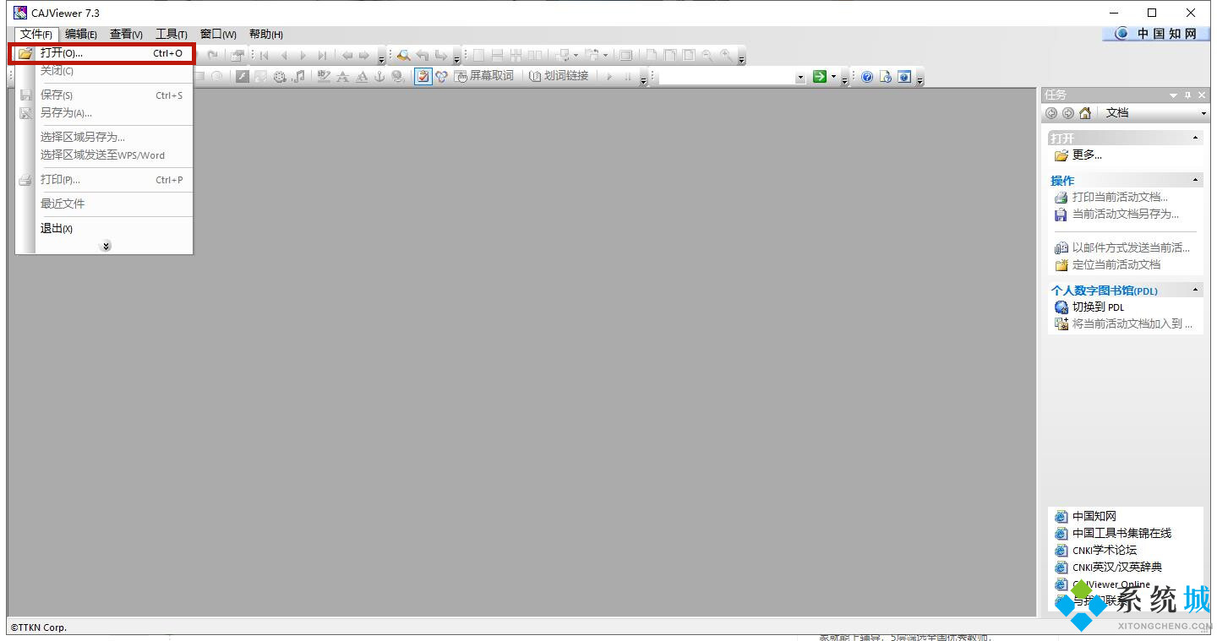The image size is (1217, 641).
Task: Click CNKI英汉/汉英辞典 link
Action: [1117, 567]
